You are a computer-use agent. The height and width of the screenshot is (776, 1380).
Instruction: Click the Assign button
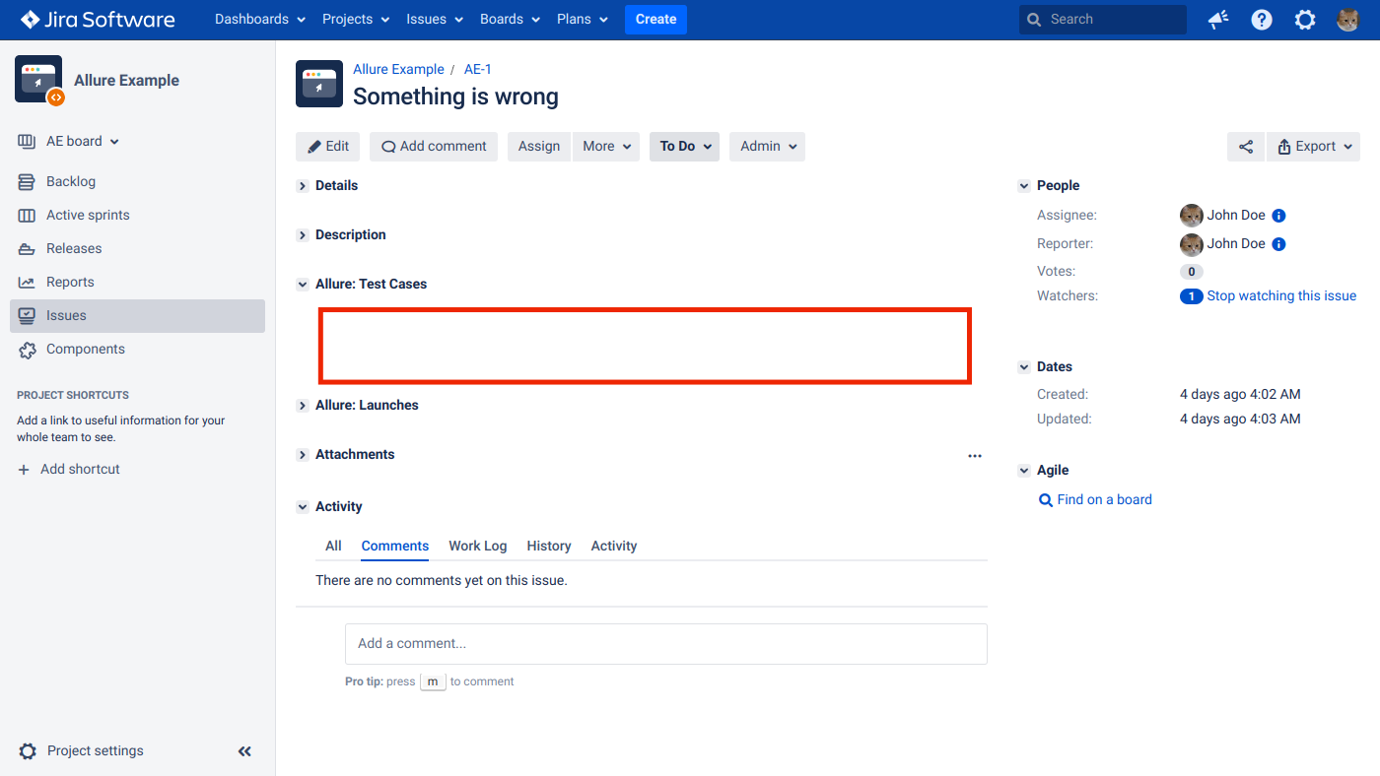539,147
